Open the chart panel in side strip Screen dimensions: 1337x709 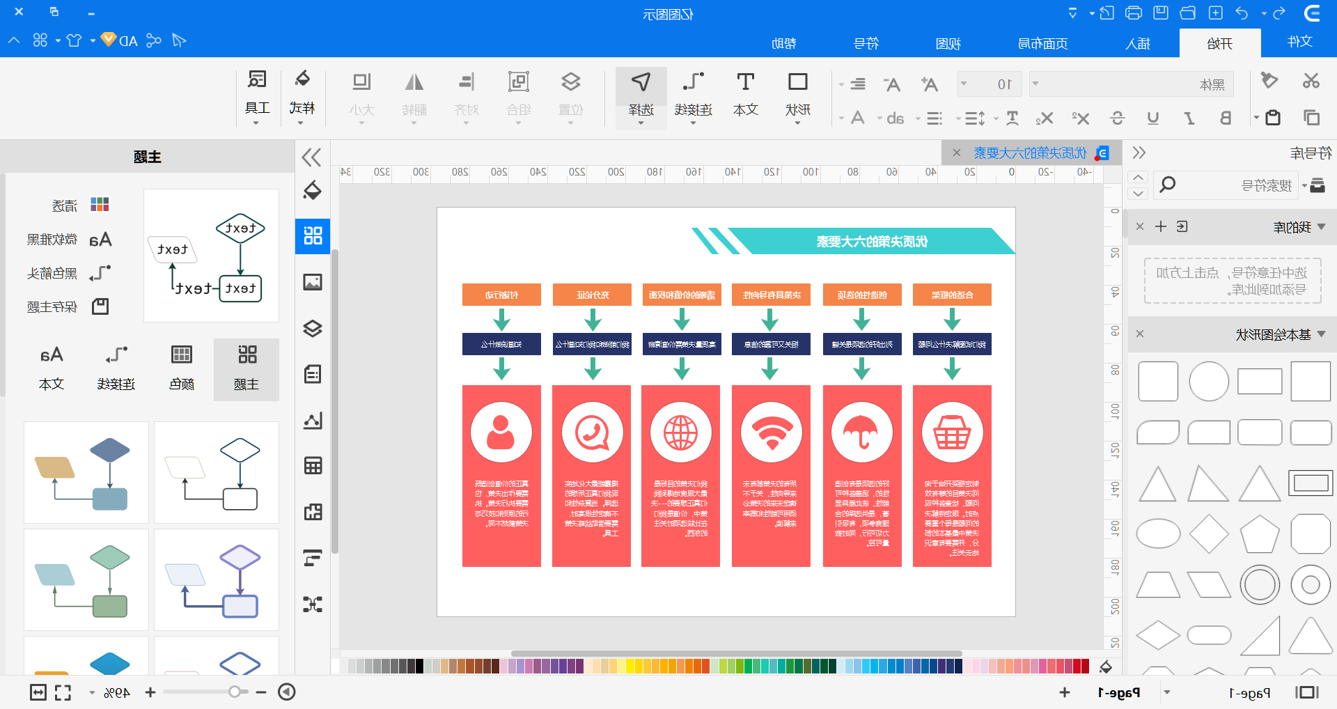point(313,420)
